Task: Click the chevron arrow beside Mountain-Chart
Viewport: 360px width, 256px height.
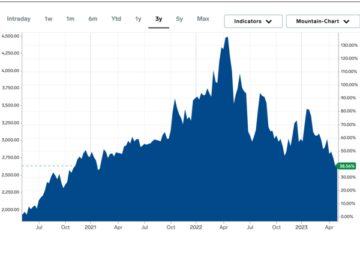Action: (346, 22)
